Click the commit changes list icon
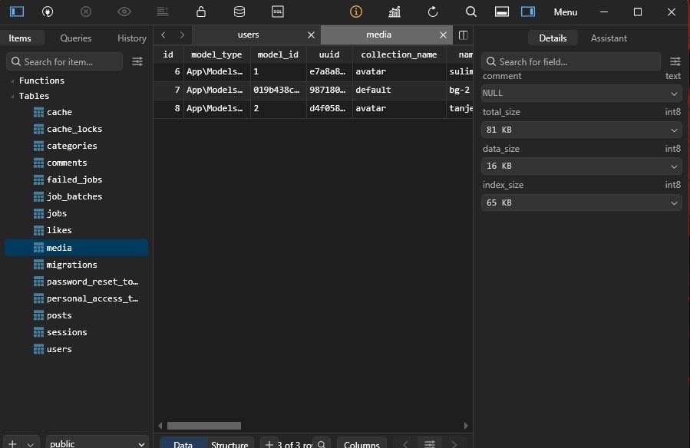Viewport: 690px width, 448px height. (163, 12)
